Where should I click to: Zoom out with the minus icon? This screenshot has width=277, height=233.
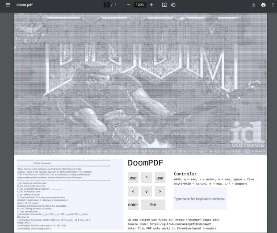coord(129,5)
